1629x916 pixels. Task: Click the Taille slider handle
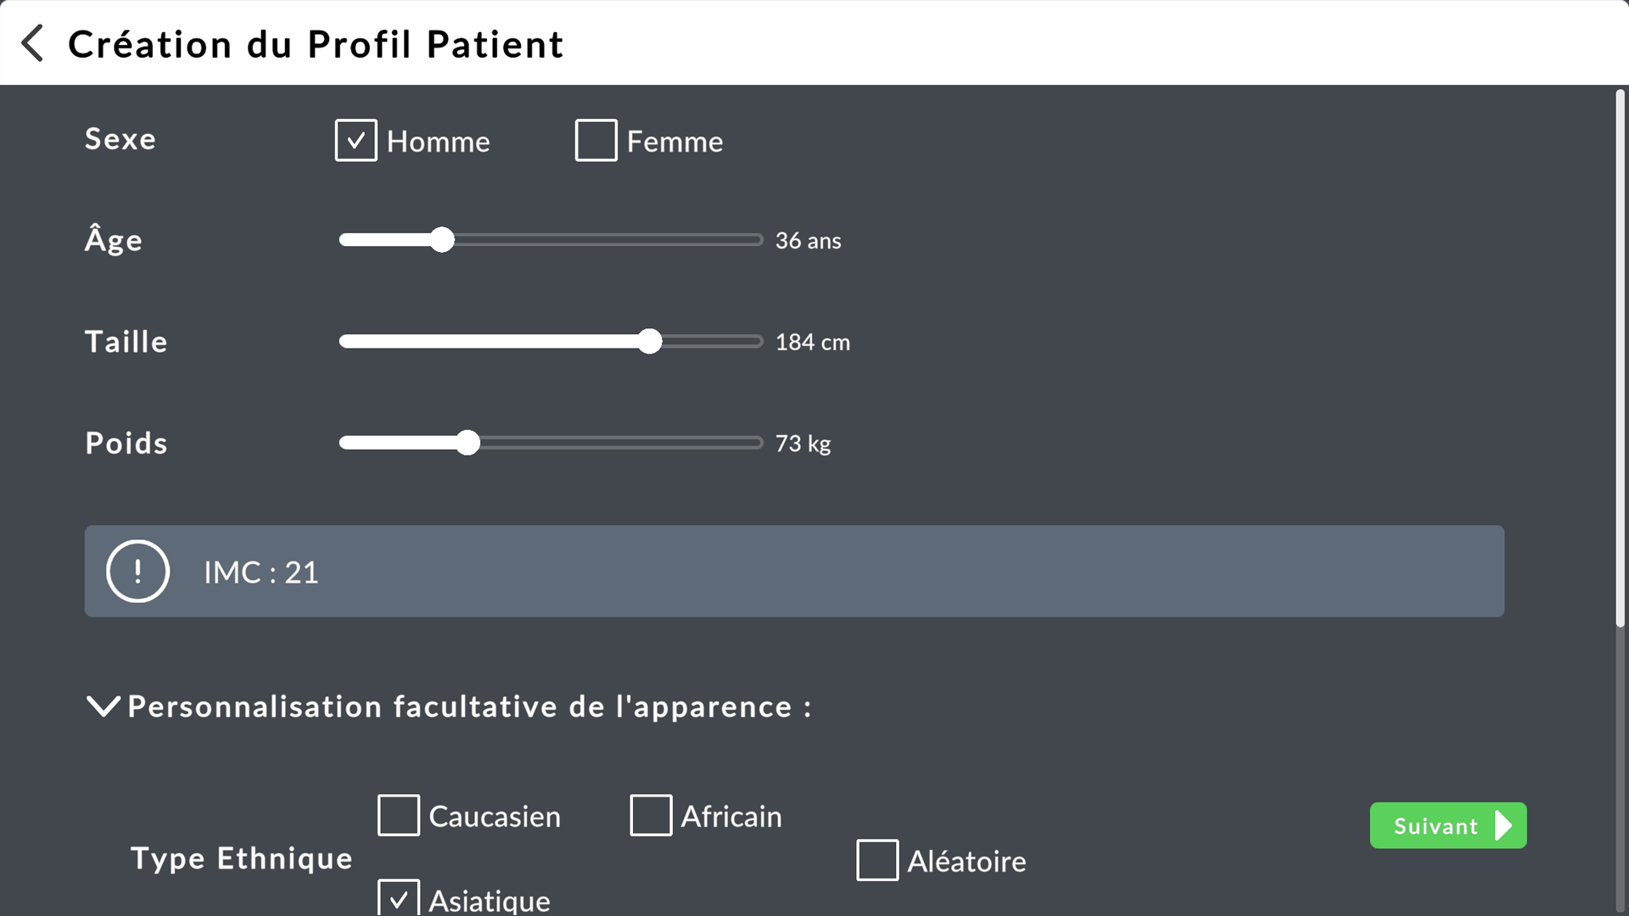(650, 341)
